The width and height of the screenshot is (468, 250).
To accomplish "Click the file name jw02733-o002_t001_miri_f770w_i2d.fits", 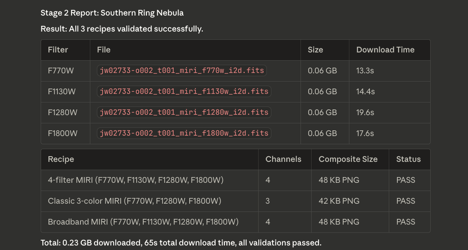I will [182, 70].
